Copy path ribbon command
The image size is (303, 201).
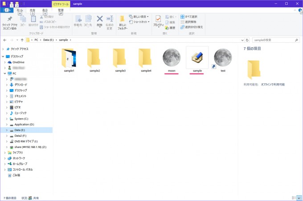(48, 22)
